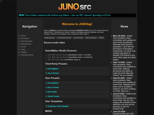Expand the Tracker Presets section

(x=77, y=96)
